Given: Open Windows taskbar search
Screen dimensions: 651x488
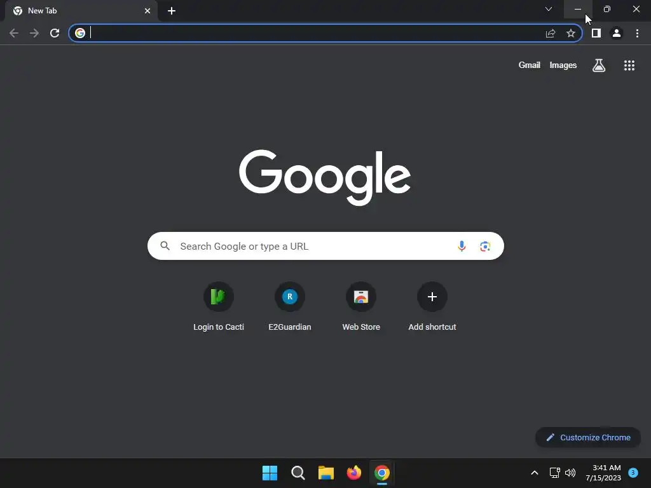Looking at the screenshot, I should pyautogui.click(x=298, y=473).
